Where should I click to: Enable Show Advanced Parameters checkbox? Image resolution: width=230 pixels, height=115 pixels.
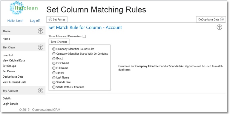[x=84, y=36]
